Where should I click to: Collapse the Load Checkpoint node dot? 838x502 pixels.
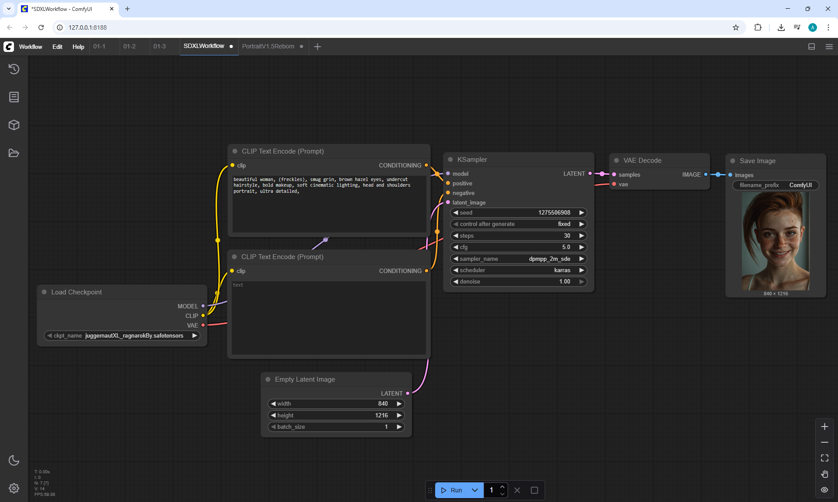click(x=44, y=292)
